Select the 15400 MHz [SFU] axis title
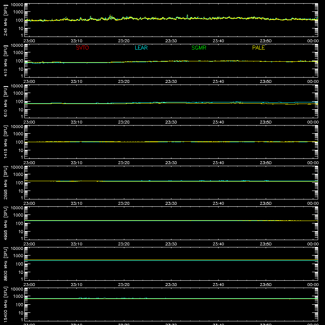This screenshot has width=325, height=325. (5, 305)
